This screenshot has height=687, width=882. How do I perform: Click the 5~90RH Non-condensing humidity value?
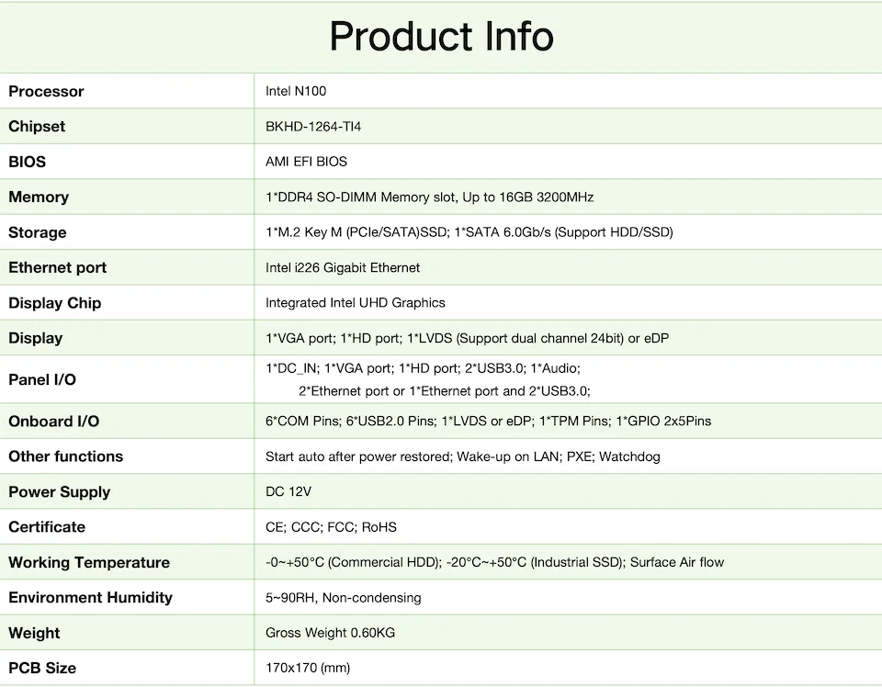(x=343, y=598)
